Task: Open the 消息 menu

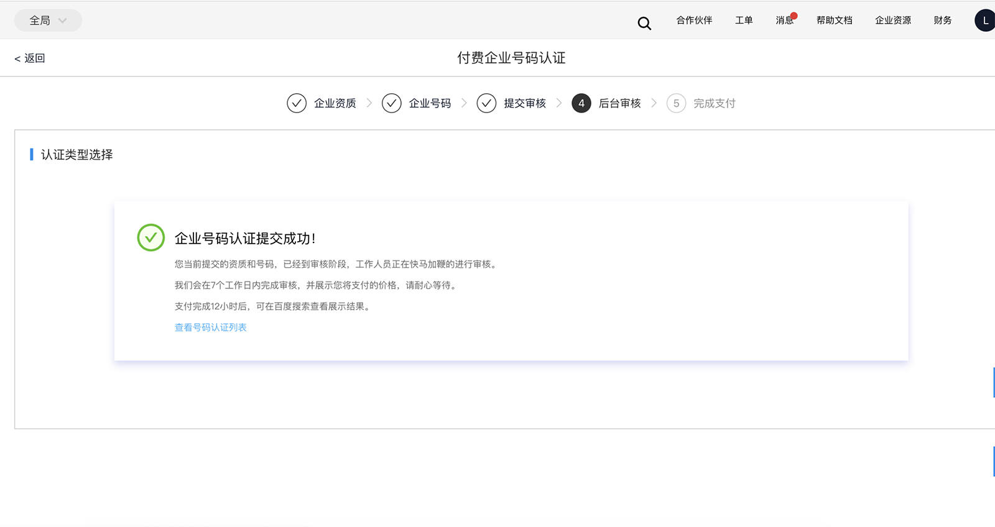Action: tap(784, 21)
